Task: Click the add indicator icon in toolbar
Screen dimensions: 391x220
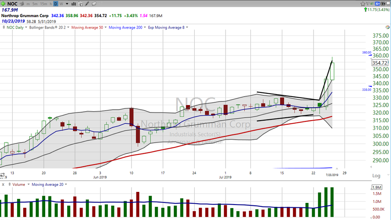Action: [80, 4]
